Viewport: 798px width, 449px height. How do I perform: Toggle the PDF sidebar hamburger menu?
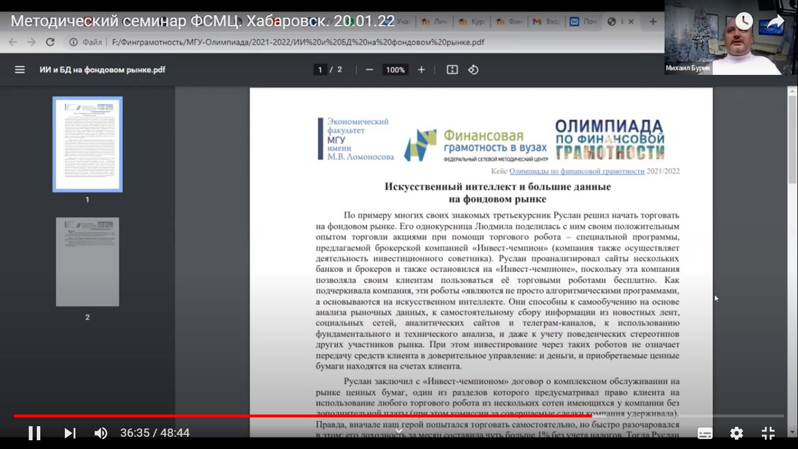pyautogui.click(x=20, y=70)
